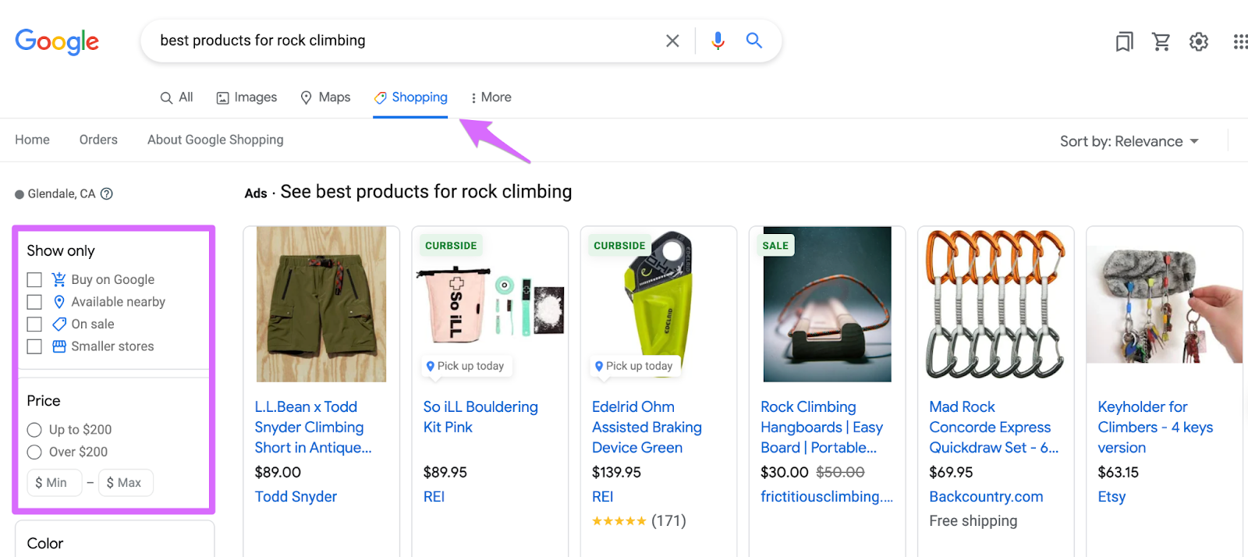Open Mad Rock Concorde Express Quickdraw link
Viewport: 1248px width, 557px height.
tap(994, 428)
